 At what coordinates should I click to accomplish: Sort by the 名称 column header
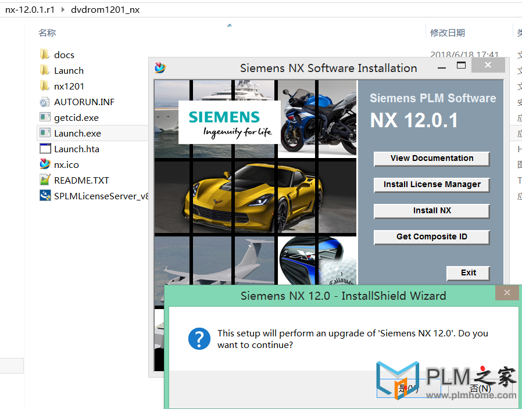(47, 33)
